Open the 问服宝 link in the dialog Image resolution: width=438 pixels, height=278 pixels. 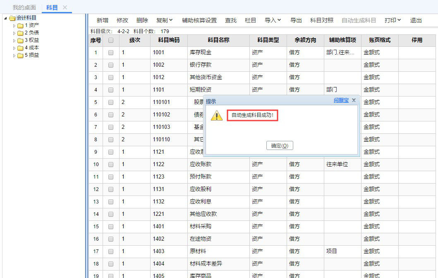[341, 100]
